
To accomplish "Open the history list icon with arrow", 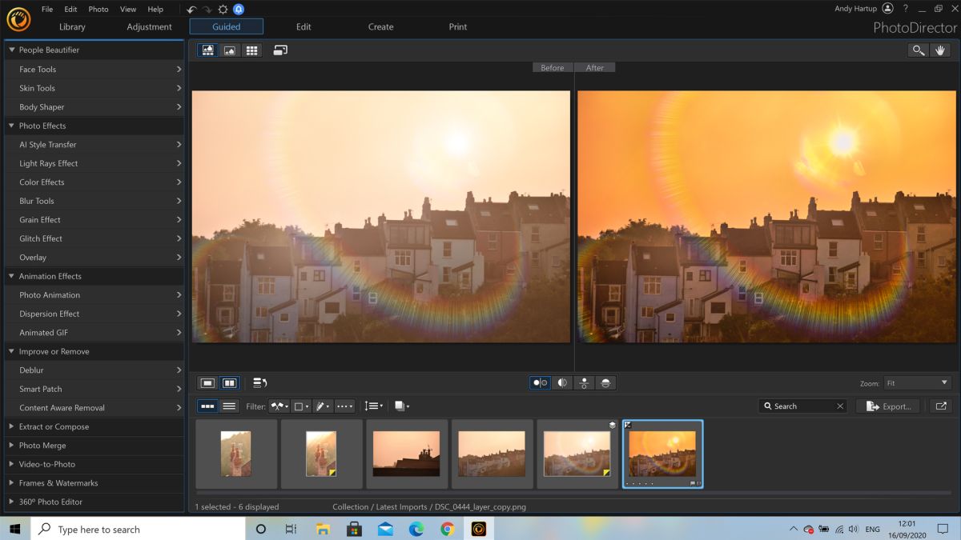I will pyautogui.click(x=259, y=383).
